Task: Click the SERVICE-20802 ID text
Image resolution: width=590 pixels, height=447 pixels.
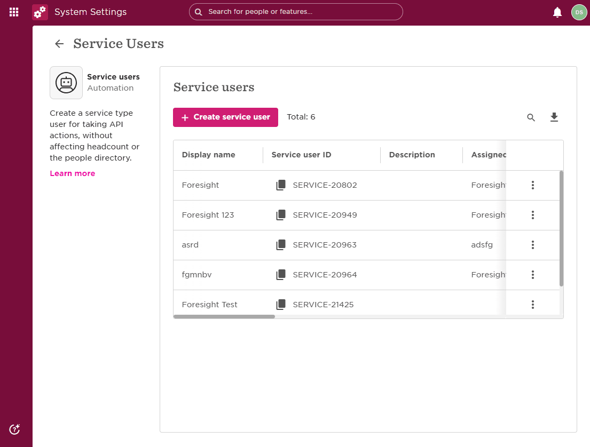Action: (x=325, y=185)
